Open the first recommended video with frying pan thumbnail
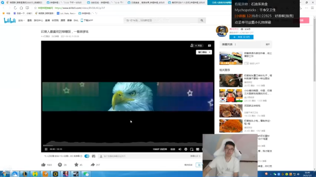316x177 pixels. (231, 81)
